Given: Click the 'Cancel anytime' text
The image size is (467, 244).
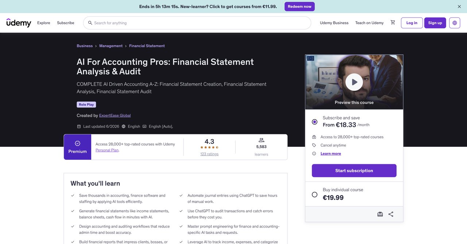Looking at the screenshot, I should tap(333, 145).
